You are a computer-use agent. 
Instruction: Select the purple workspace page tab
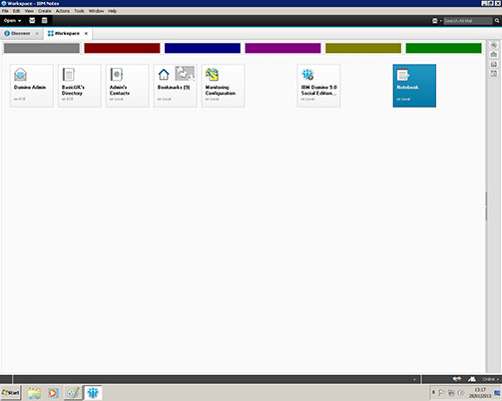[x=283, y=48]
